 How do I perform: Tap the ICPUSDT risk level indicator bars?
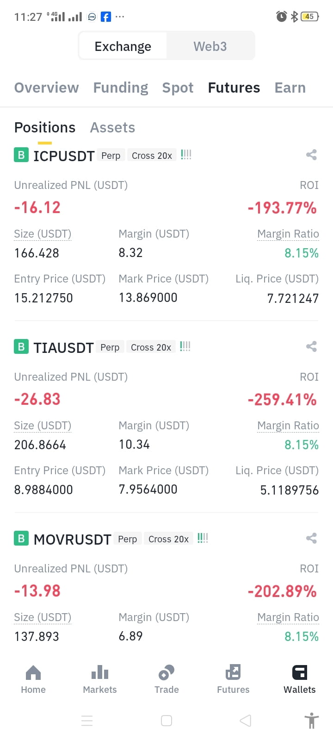[186, 155]
